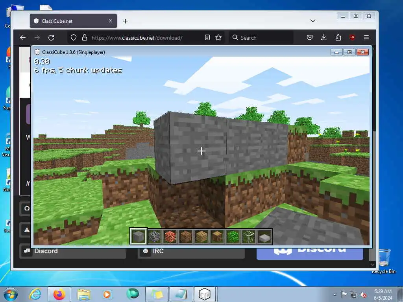403x302 pixels.
Task: Open the Windows Start menu
Action: [x=10, y=294]
